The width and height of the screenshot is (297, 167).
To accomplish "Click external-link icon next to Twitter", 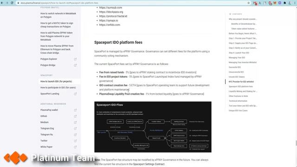I will point(75,141).
